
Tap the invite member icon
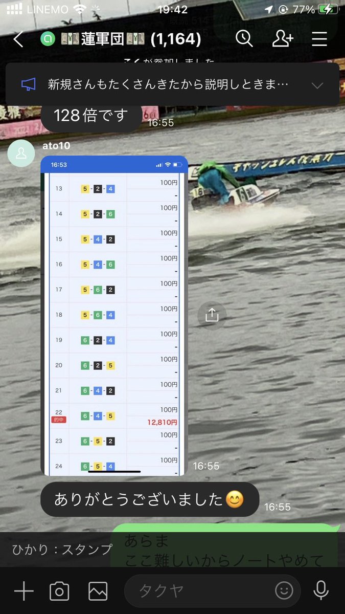coord(283,38)
